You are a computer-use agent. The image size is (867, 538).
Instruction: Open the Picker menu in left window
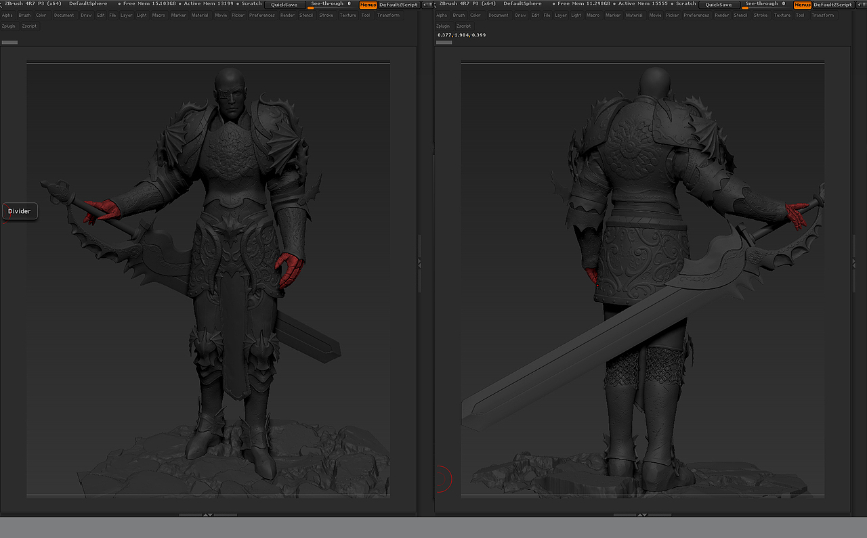pyautogui.click(x=238, y=15)
